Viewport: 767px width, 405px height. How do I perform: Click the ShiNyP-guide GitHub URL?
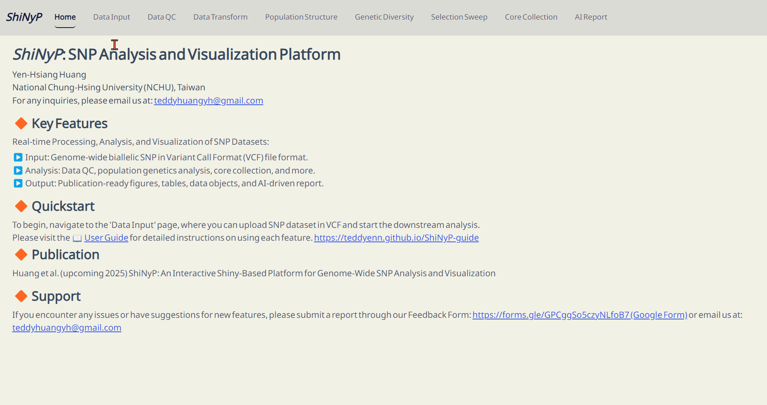tap(396, 238)
